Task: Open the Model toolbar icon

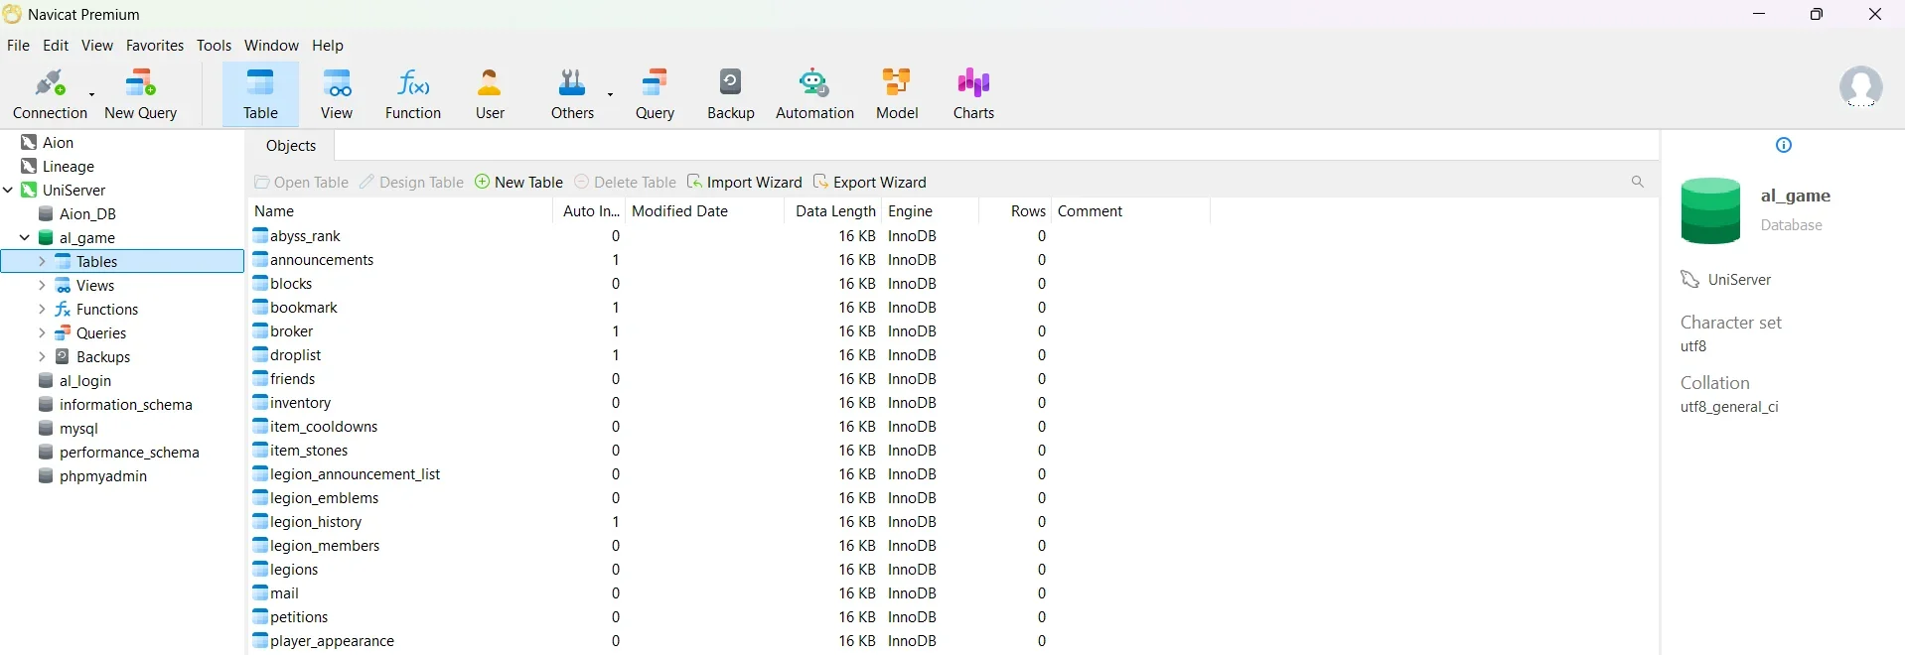Action: [x=897, y=94]
